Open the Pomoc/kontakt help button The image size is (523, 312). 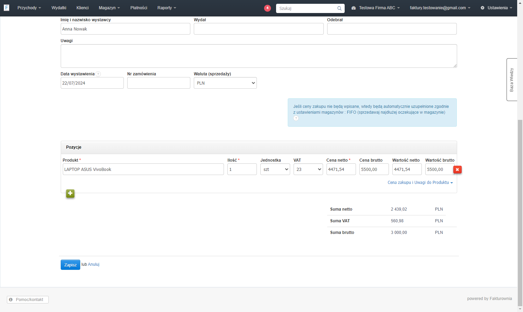pos(28,300)
